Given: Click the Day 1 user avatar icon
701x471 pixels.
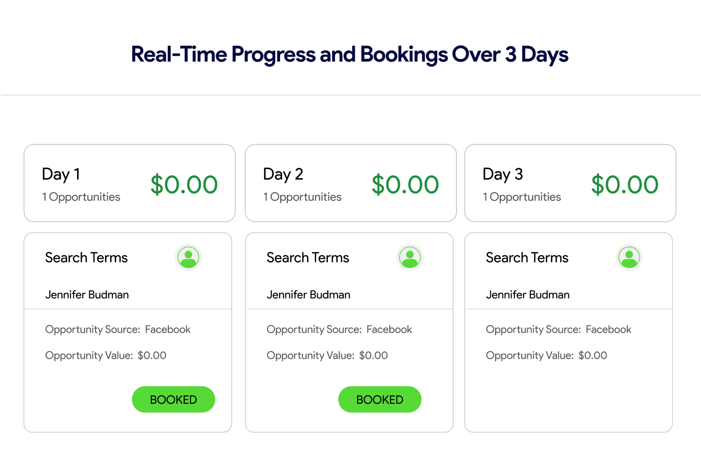Looking at the screenshot, I should (x=188, y=257).
